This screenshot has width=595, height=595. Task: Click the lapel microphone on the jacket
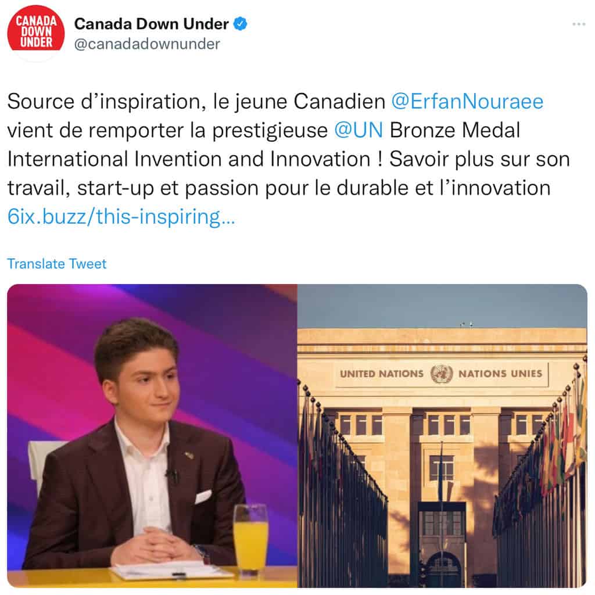coord(172,474)
